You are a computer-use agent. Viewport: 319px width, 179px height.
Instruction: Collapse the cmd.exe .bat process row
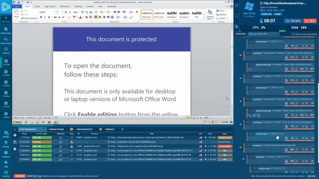pos(240,148)
